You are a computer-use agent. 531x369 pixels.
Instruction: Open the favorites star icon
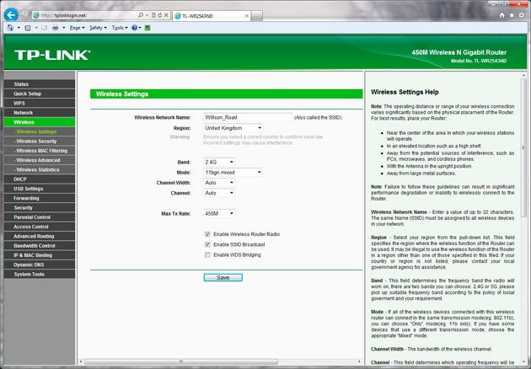pyautogui.click(x=512, y=14)
